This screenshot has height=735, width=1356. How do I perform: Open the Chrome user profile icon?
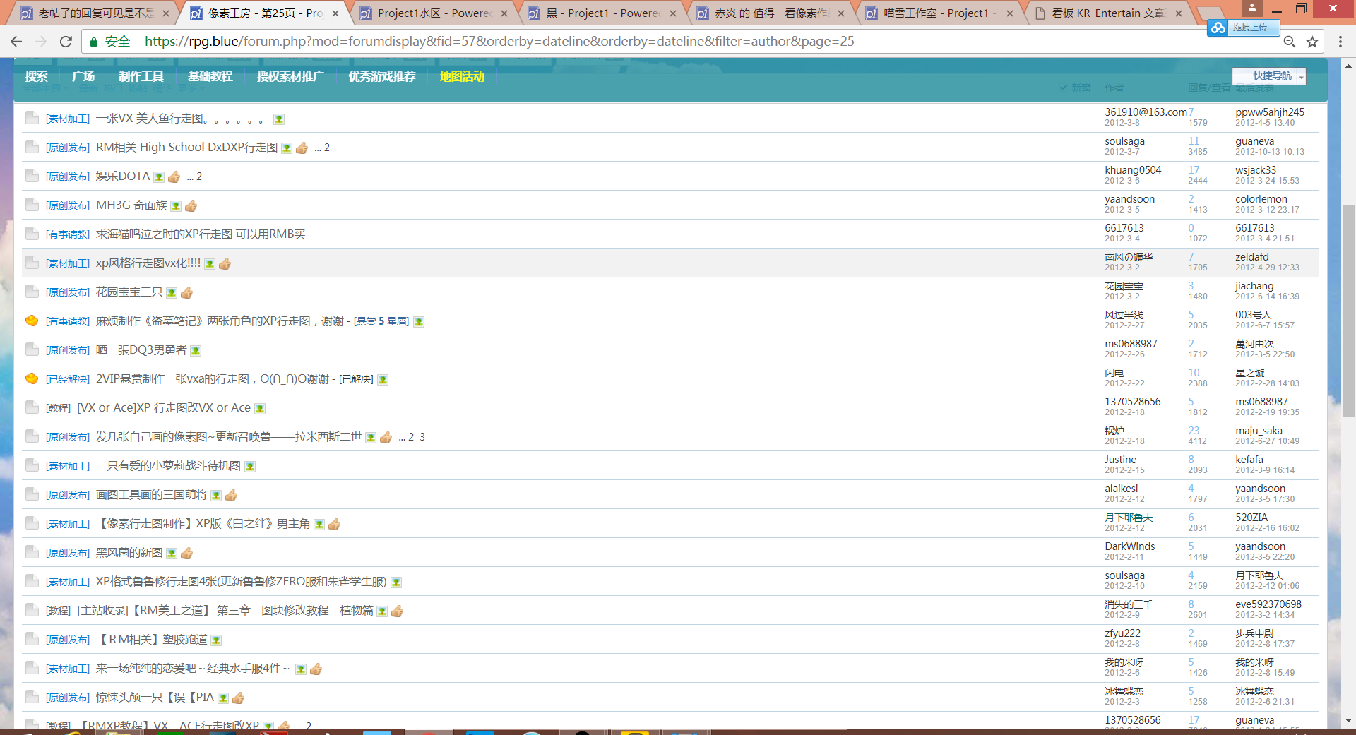point(1252,8)
